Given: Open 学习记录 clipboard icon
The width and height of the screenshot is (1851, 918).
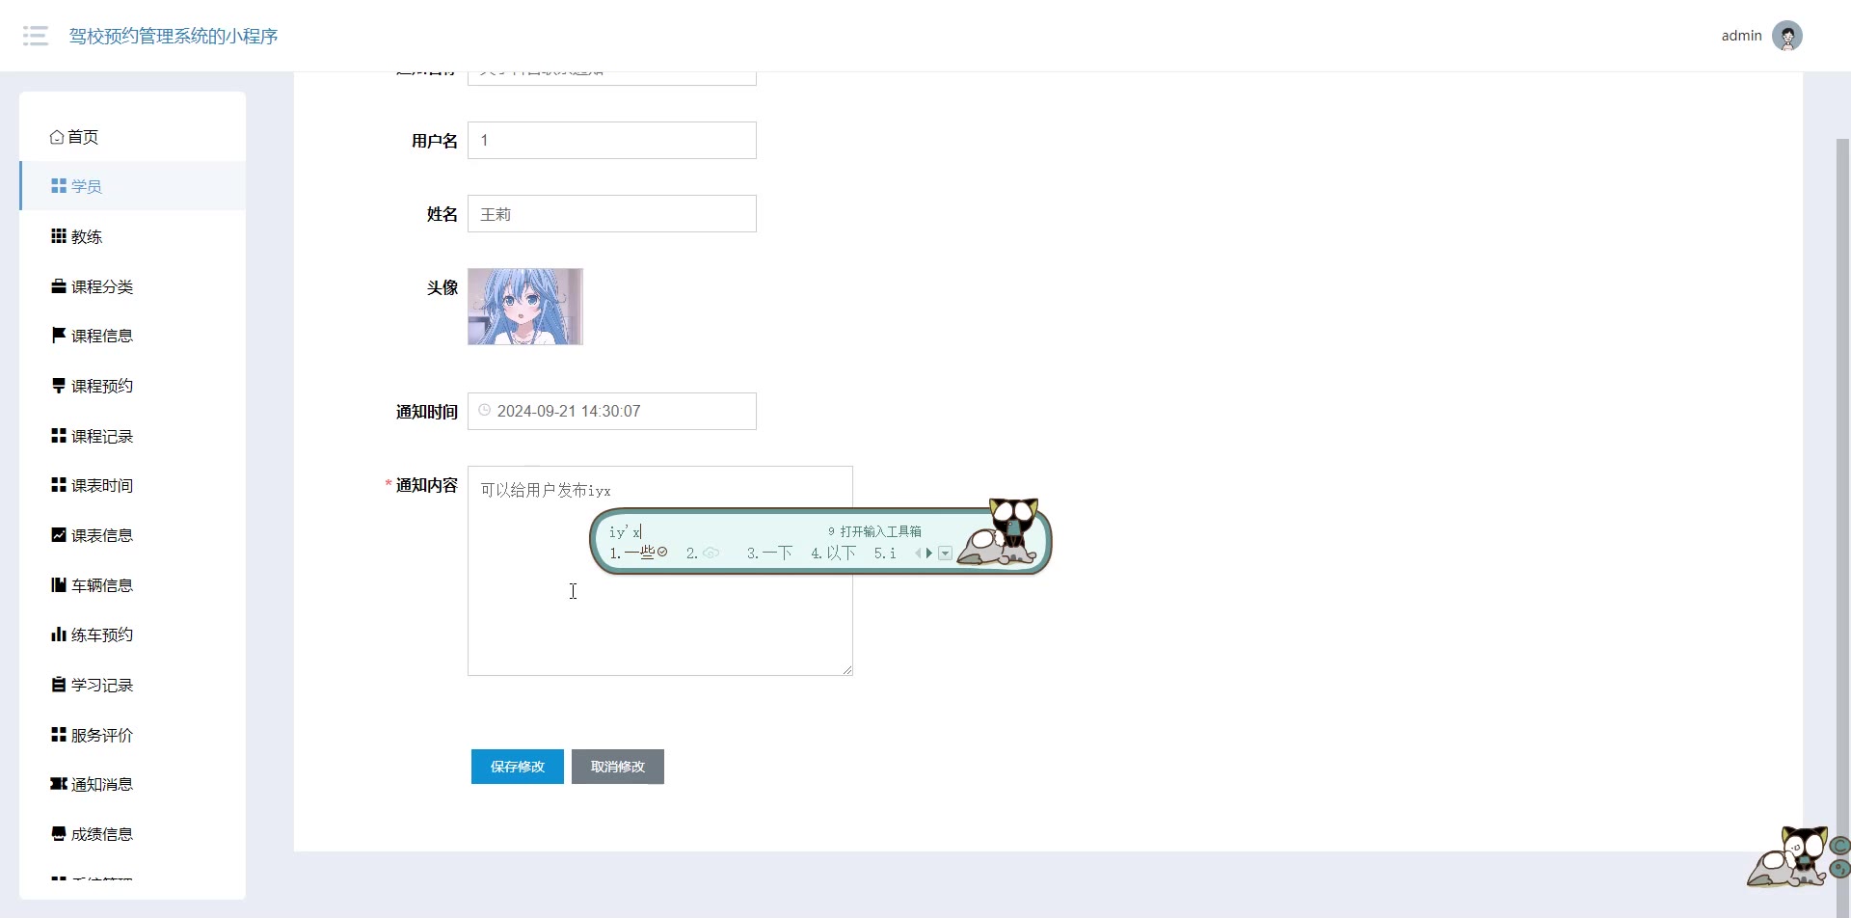Looking at the screenshot, I should pos(59,685).
